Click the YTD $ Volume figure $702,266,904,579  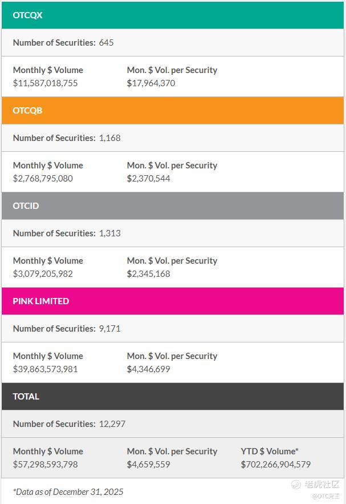(275, 465)
